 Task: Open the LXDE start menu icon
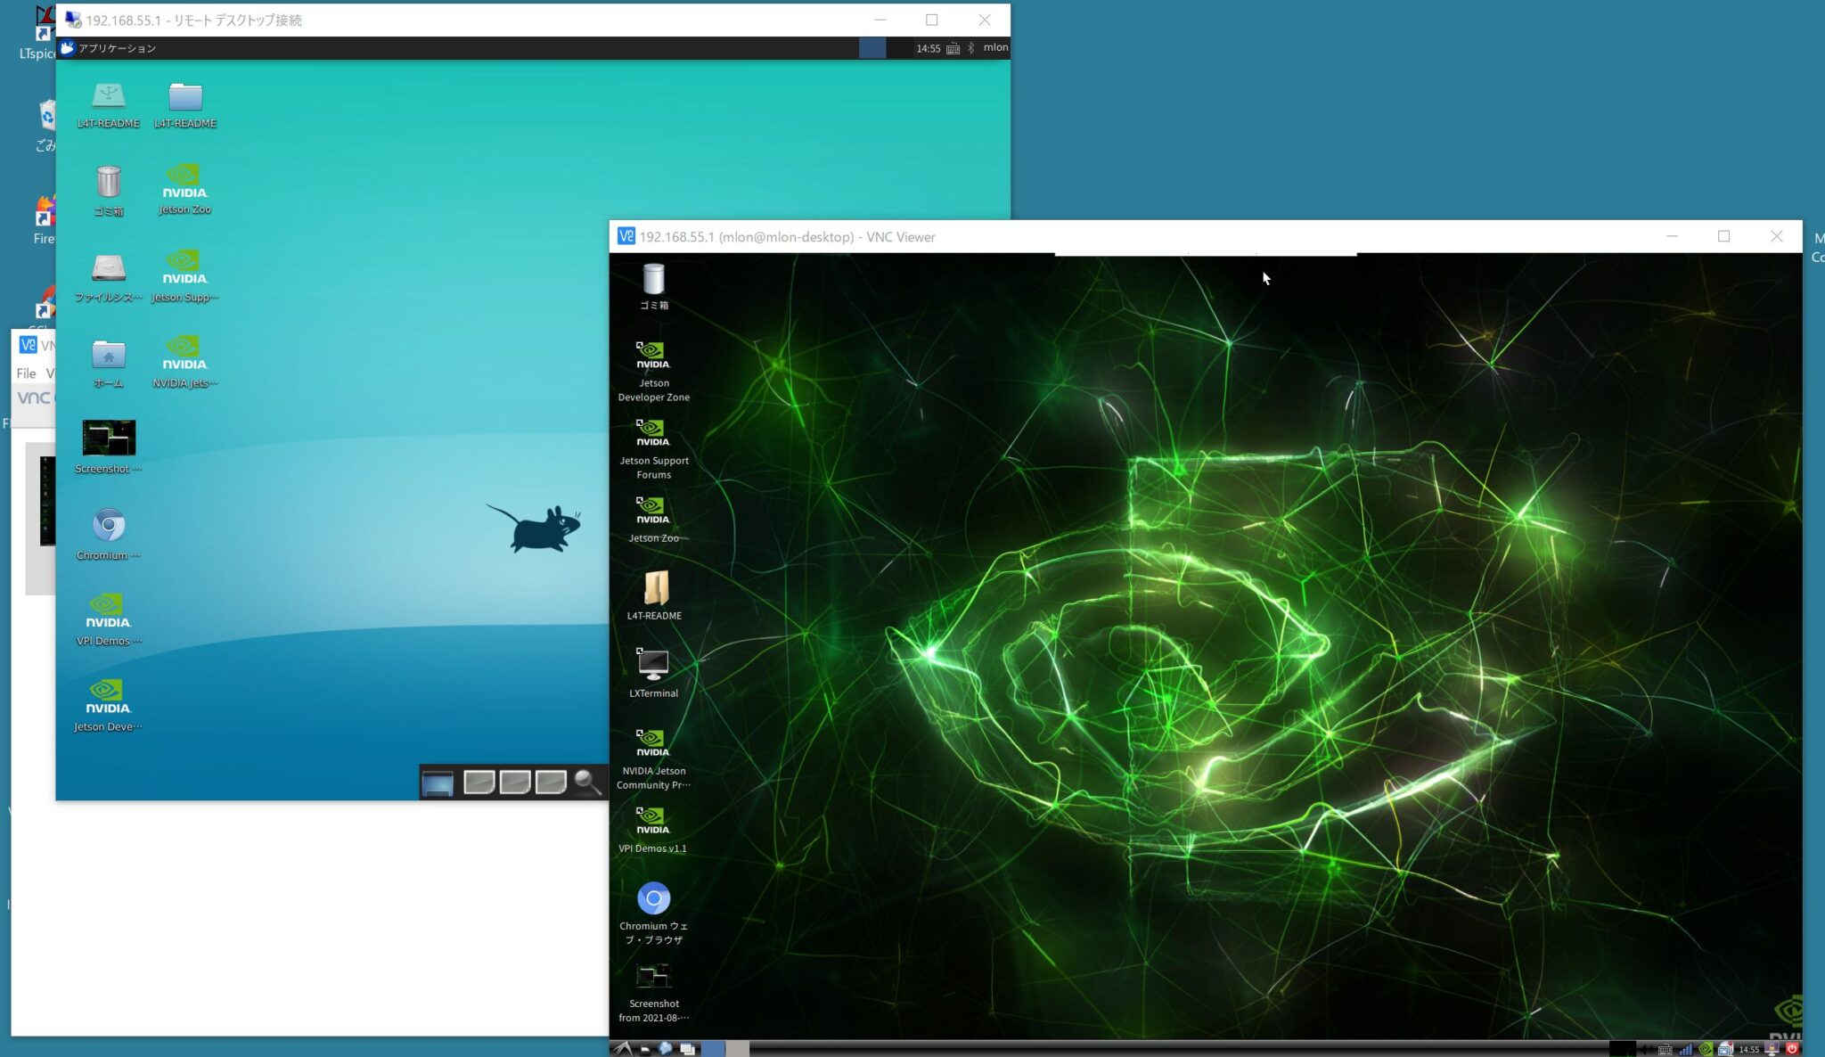tap(622, 1049)
